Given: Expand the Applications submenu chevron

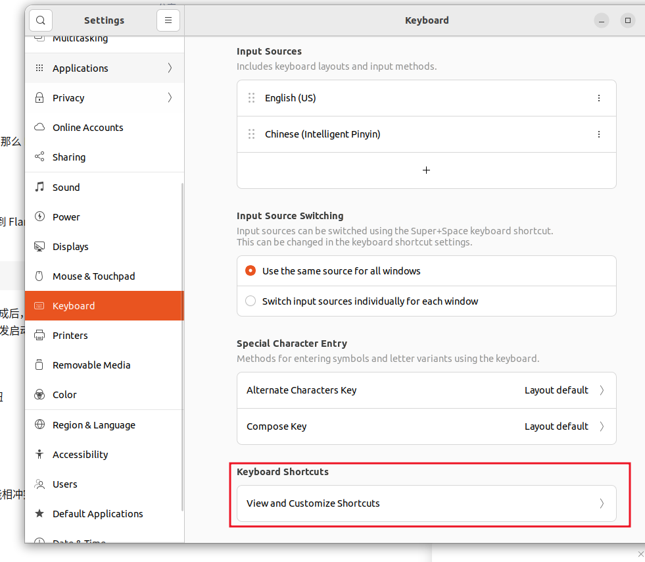Looking at the screenshot, I should [x=170, y=68].
